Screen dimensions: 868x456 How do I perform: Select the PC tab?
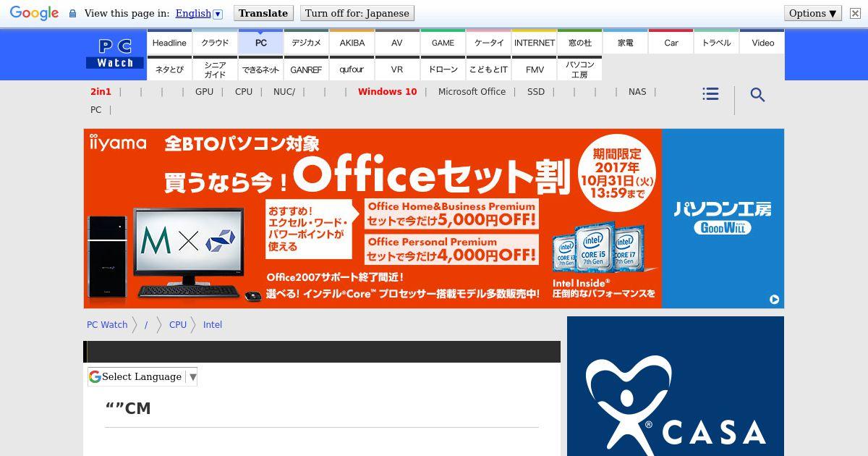(x=260, y=42)
